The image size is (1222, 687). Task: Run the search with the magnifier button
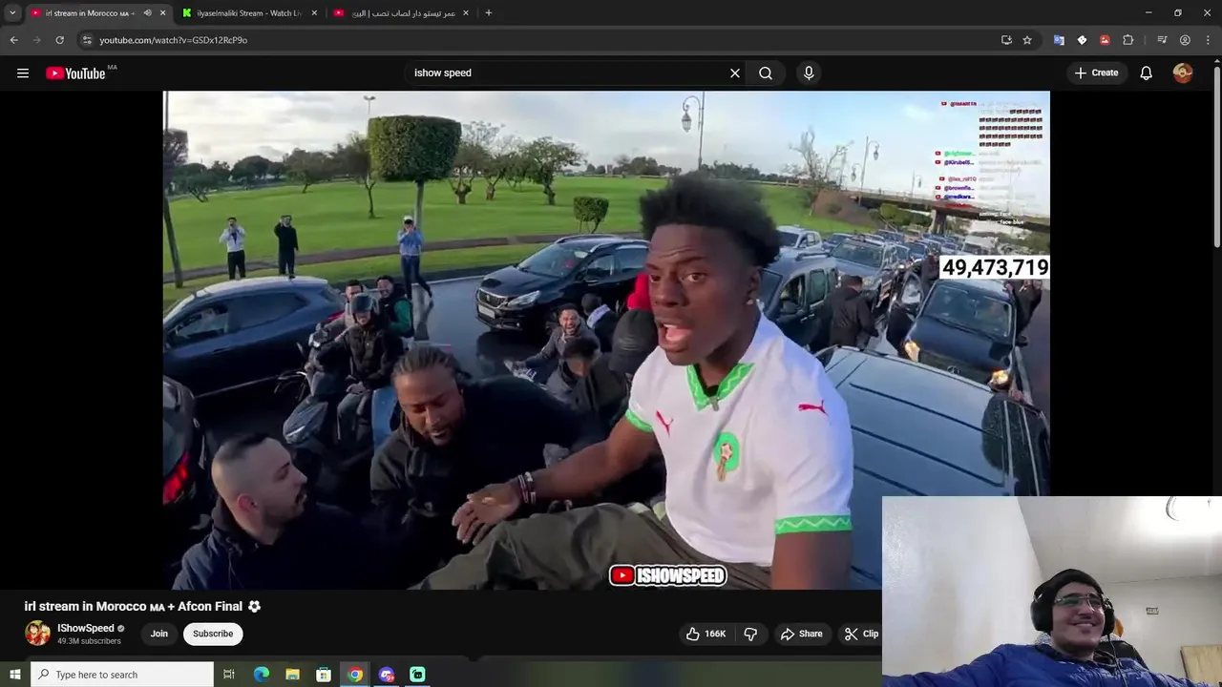coord(766,73)
